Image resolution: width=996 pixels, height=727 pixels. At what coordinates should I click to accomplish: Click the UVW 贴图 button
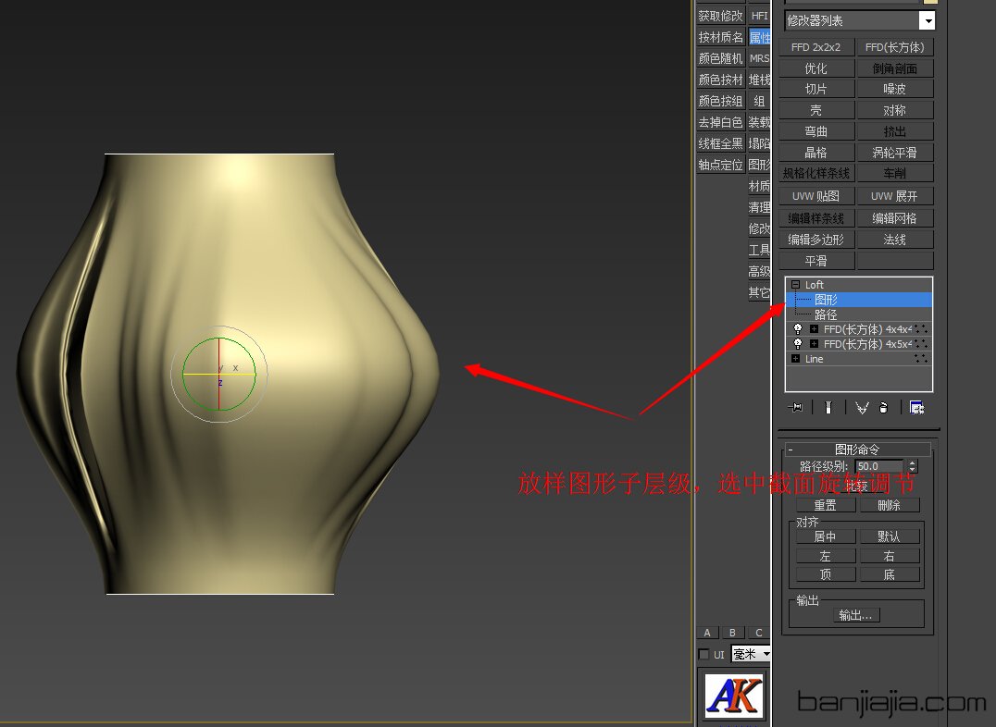(x=816, y=196)
